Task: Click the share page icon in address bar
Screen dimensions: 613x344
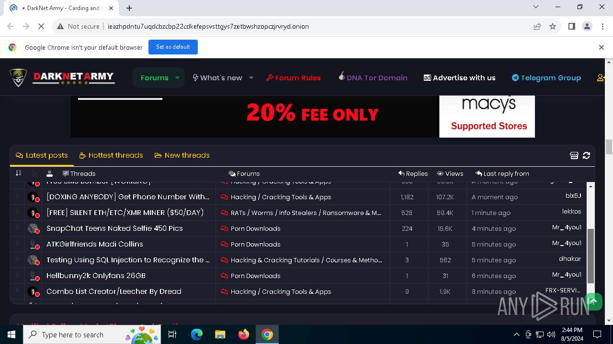Action: (x=537, y=26)
